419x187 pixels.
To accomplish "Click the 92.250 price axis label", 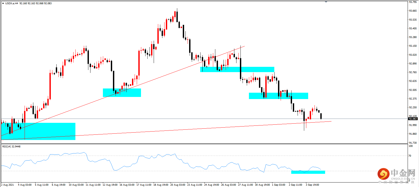I will coord(413,107).
